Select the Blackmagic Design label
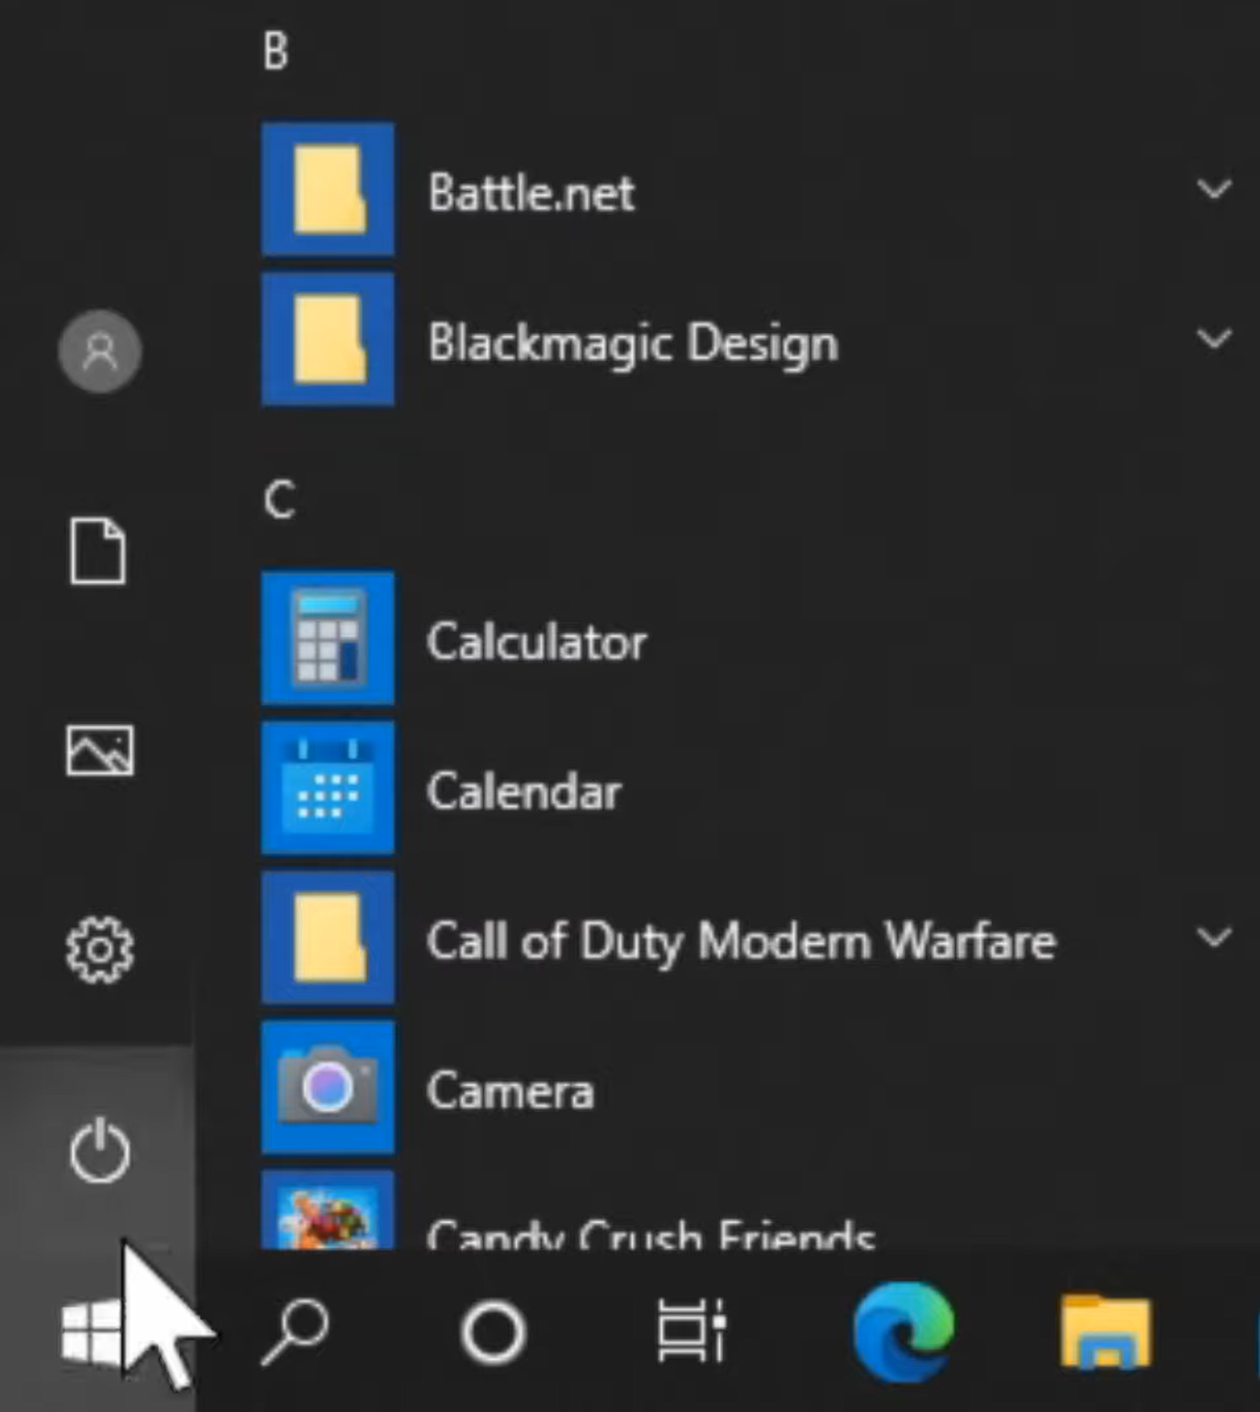This screenshot has width=1260, height=1412. [633, 345]
